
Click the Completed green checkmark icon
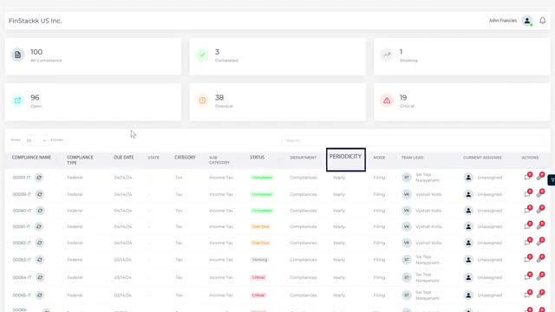click(202, 55)
